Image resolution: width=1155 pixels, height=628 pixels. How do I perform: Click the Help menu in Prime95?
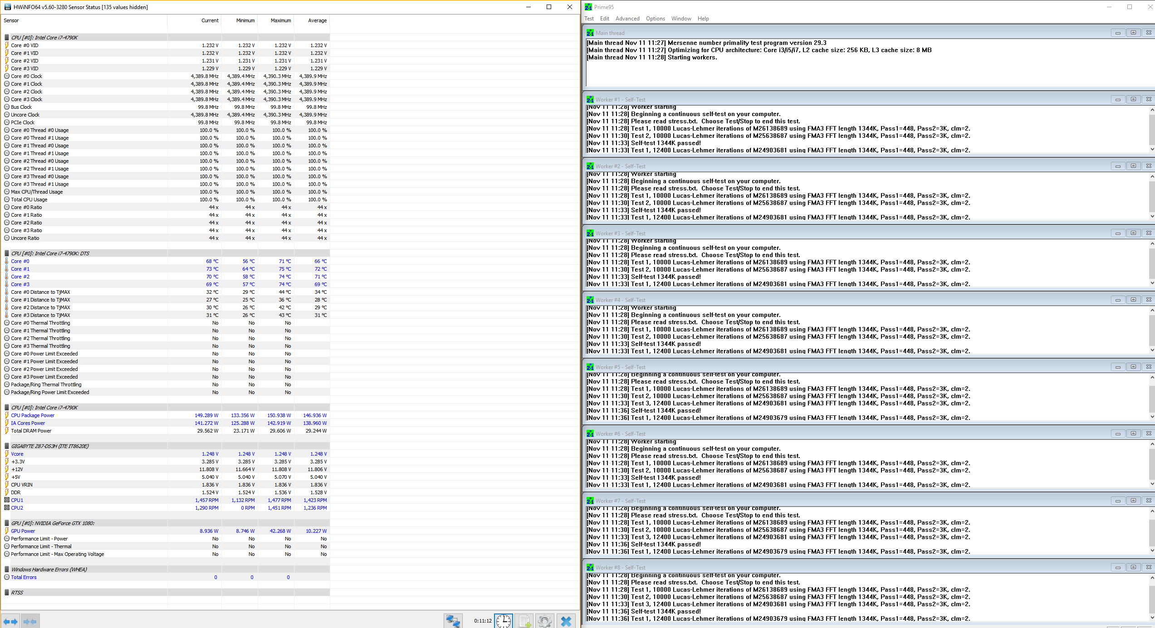click(x=703, y=19)
